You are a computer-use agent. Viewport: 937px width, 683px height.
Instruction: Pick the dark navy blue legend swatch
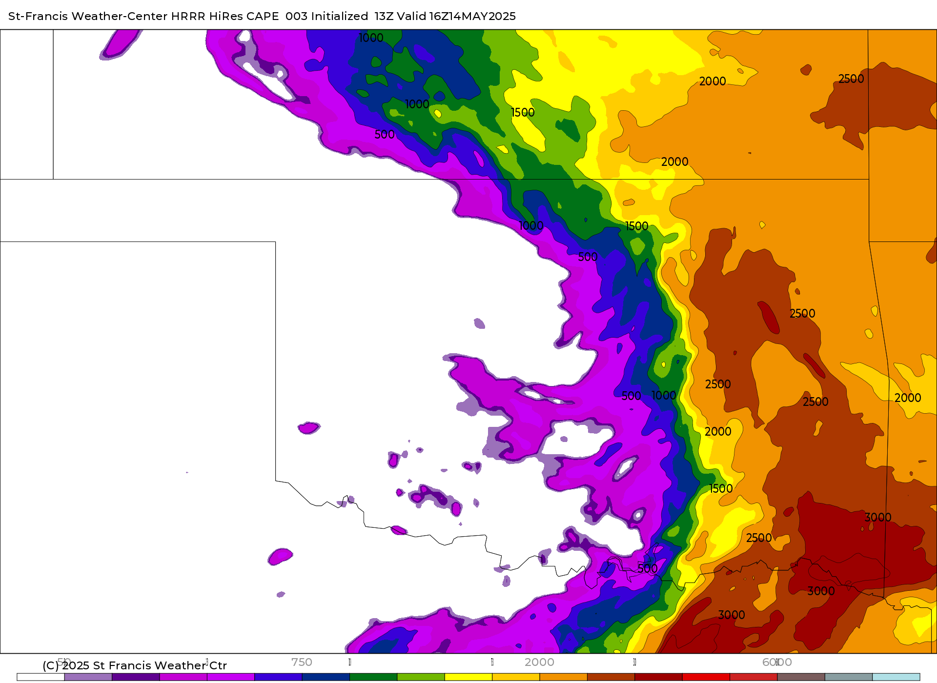[326, 677]
